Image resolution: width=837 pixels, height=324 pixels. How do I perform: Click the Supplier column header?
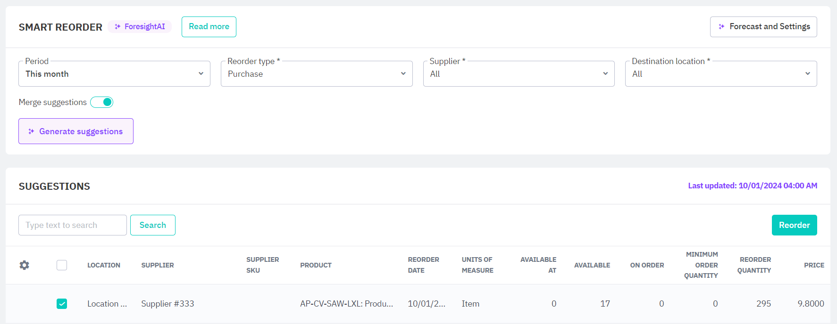[x=158, y=265]
